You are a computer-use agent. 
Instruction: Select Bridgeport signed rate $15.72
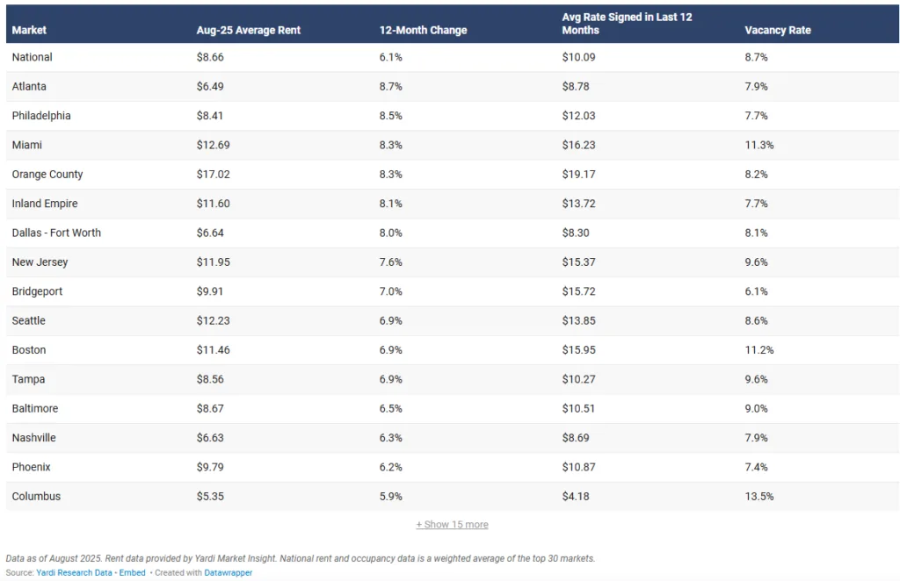[x=578, y=291]
